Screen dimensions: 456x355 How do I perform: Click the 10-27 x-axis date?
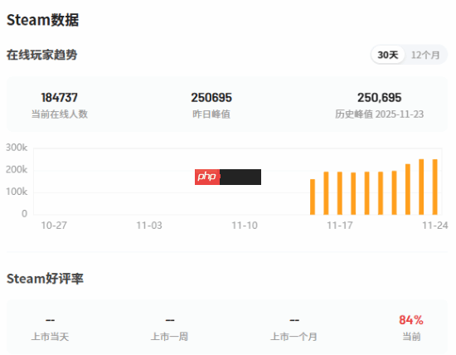(54, 226)
